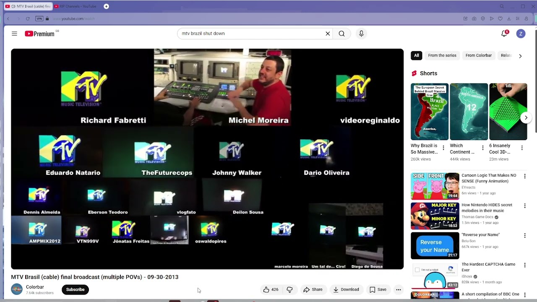Clear the search box with X
This screenshot has width=537, height=302.
click(x=328, y=34)
